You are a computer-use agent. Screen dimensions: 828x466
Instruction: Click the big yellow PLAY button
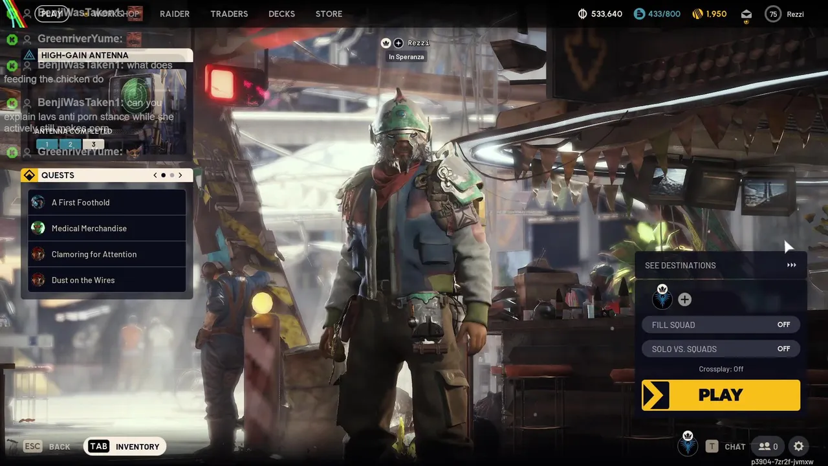(x=721, y=395)
